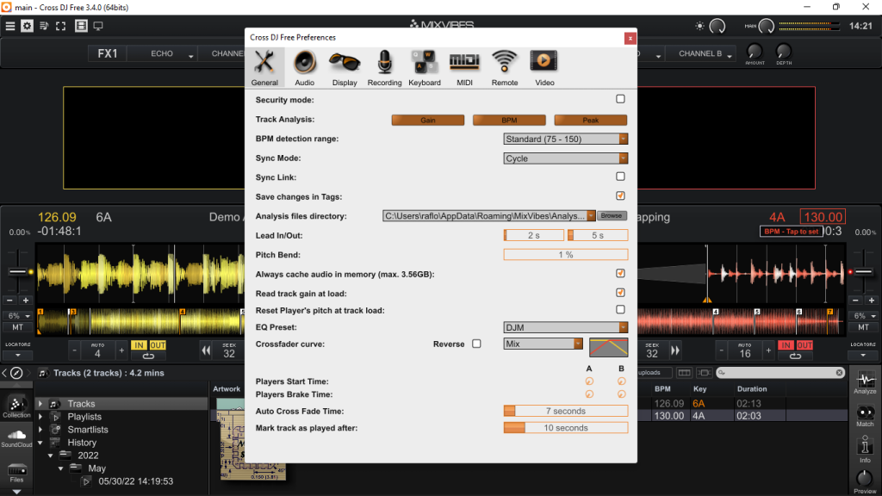The image size is (882, 496).
Task: Open the BPM detection range dropdown
Action: point(565,138)
